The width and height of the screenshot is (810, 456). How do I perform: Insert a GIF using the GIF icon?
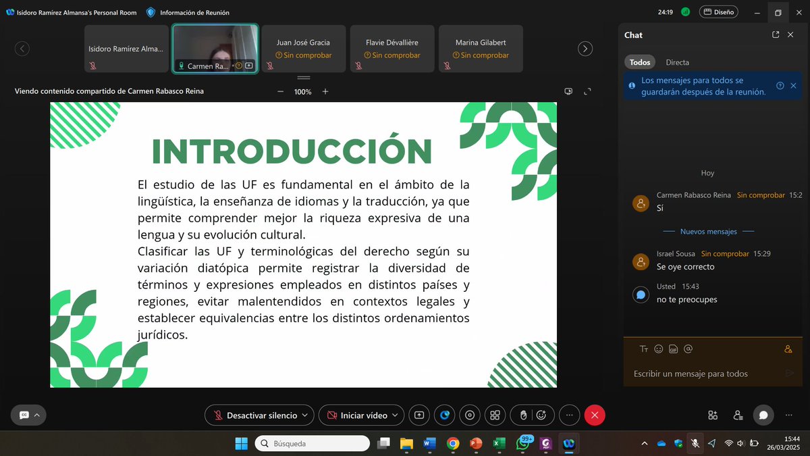[x=673, y=349]
